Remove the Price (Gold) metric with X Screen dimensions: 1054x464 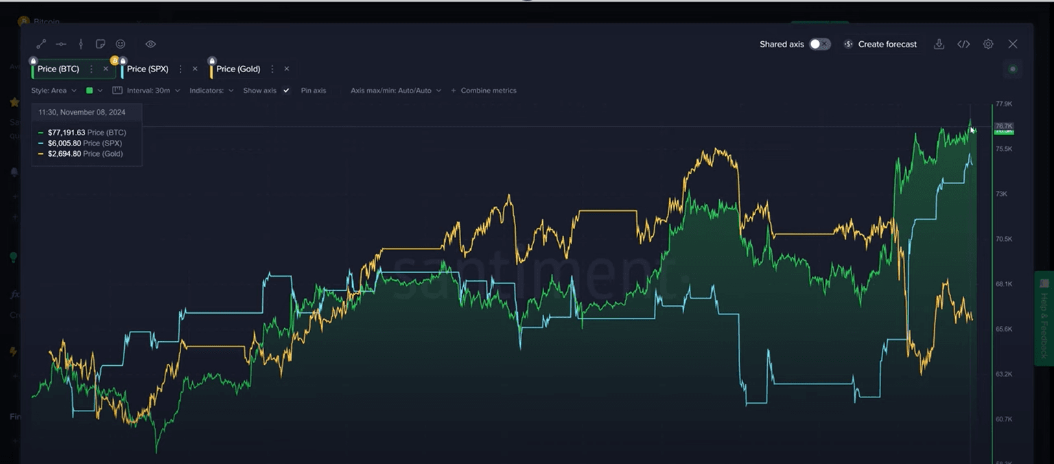pyautogui.click(x=287, y=69)
